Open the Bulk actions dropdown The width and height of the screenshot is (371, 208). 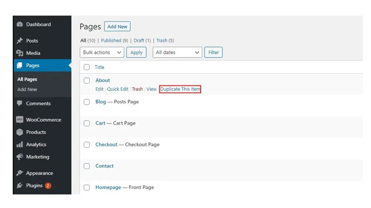point(102,52)
